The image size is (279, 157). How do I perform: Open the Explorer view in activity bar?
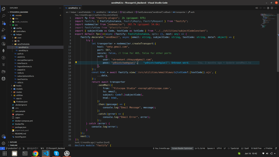coord(3,9)
